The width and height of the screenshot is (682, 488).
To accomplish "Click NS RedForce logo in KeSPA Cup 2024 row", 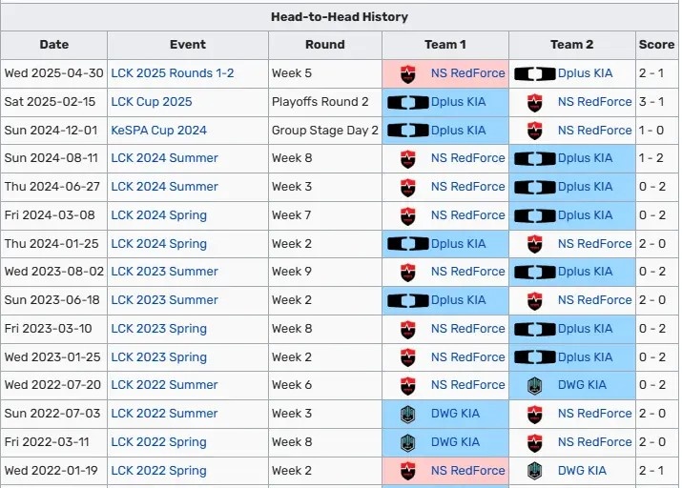I will [535, 131].
